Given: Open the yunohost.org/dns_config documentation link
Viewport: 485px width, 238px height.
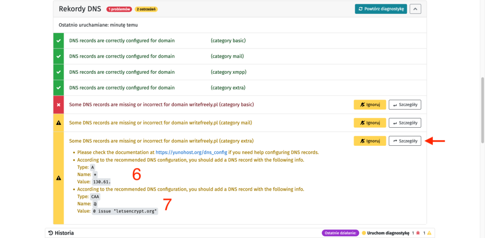Looking at the screenshot, I should pos(191,152).
